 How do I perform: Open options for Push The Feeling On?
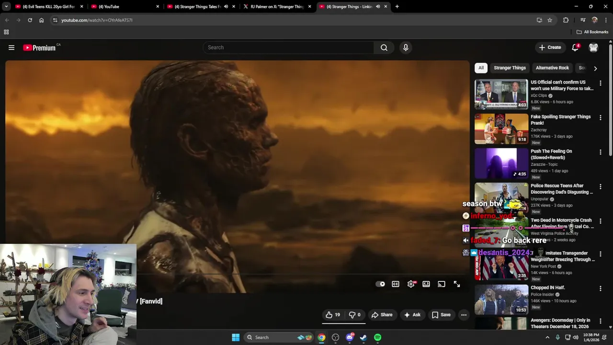tap(600, 152)
